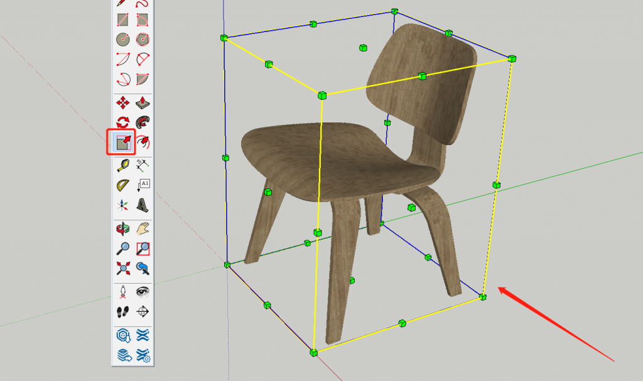Select the 2 Point Arc tool

(x=143, y=59)
